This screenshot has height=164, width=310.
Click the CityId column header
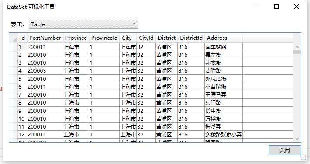coord(146,38)
